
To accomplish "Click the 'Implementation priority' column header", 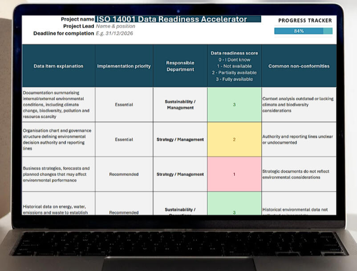I will (124, 66).
